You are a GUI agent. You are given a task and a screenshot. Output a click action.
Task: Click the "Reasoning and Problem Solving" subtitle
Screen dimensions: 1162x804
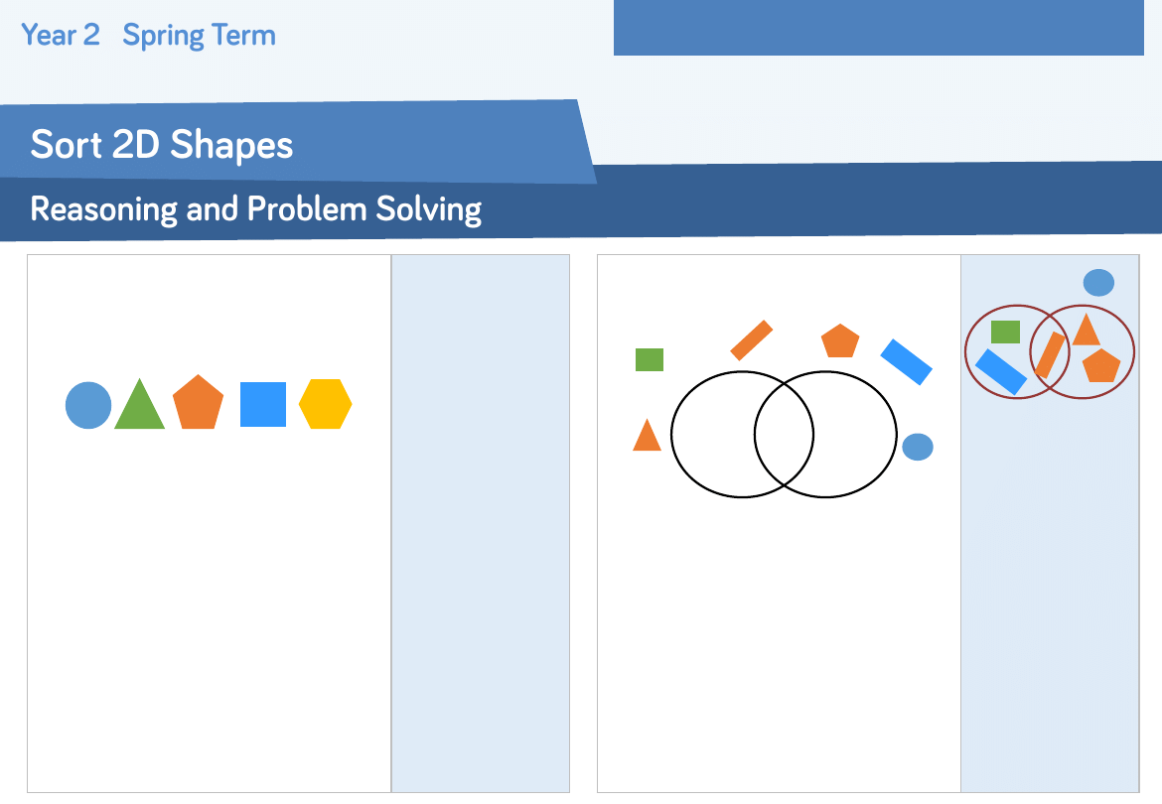(256, 209)
